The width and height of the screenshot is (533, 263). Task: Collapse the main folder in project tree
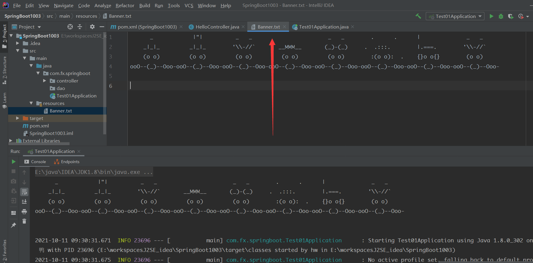tap(25, 58)
